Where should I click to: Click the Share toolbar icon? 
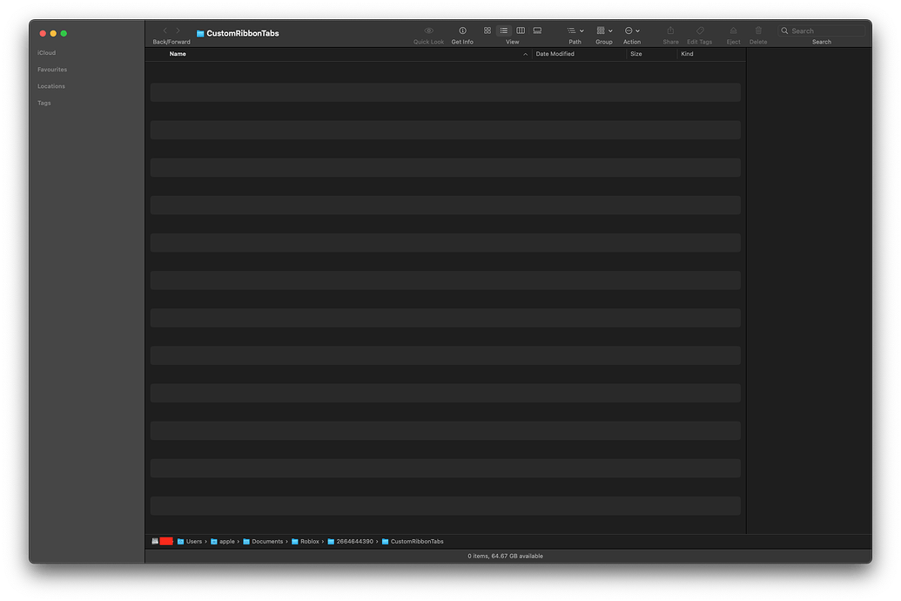670,31
